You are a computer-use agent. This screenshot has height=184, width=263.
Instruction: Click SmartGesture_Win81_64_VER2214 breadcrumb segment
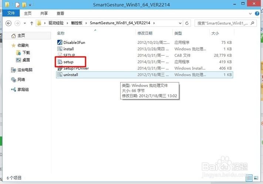(120, 23)
